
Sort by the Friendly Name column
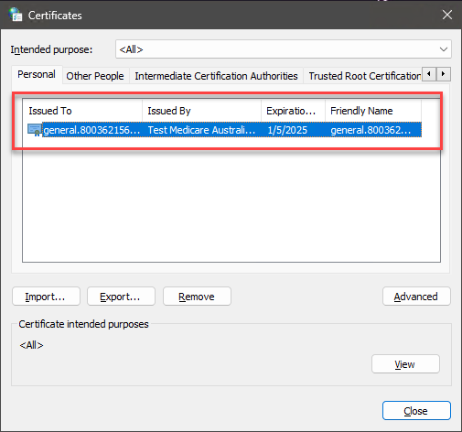pos(373,111)
